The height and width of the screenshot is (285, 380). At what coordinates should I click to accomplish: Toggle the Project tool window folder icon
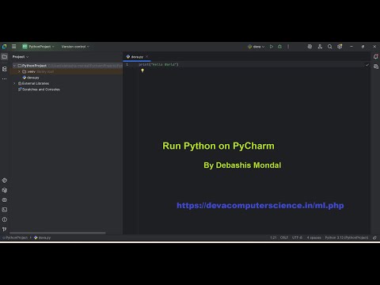click(5, 57)
